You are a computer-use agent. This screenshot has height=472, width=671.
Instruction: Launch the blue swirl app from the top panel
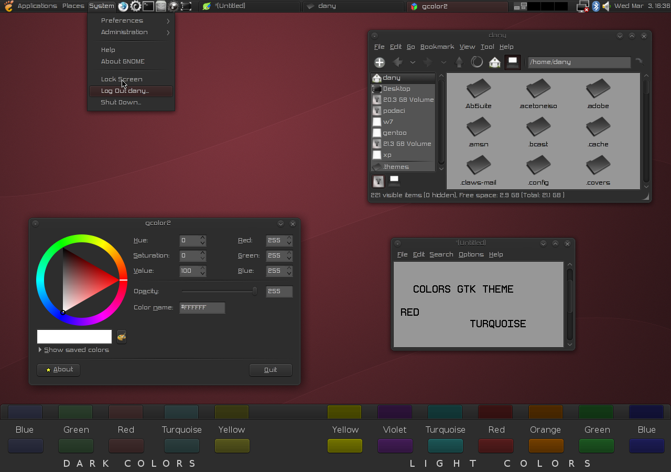[123, 6]
